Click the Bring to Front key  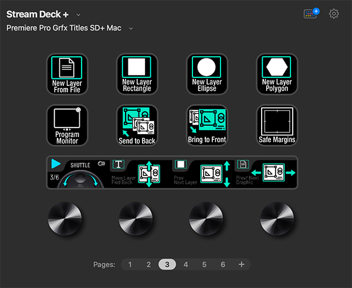[x=207, y=125]
